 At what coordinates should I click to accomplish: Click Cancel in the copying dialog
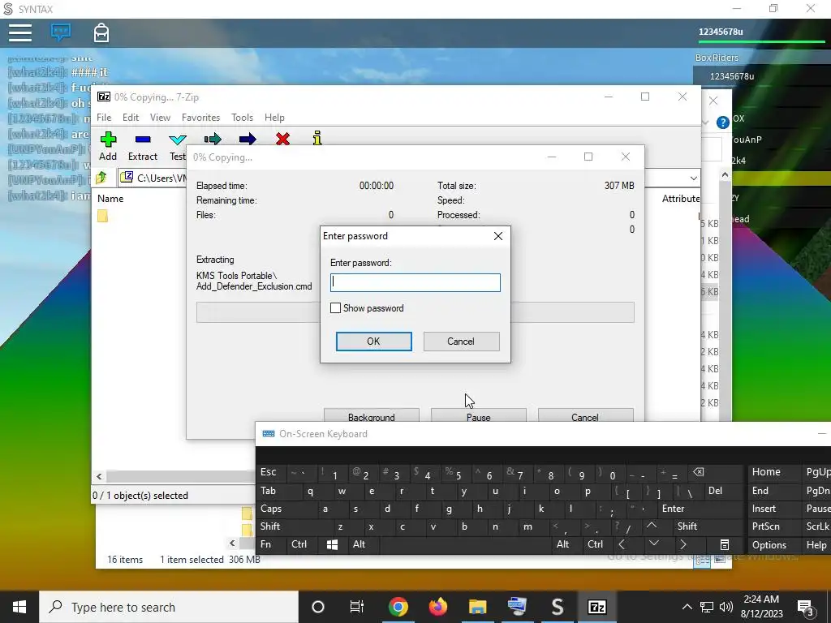585,415
